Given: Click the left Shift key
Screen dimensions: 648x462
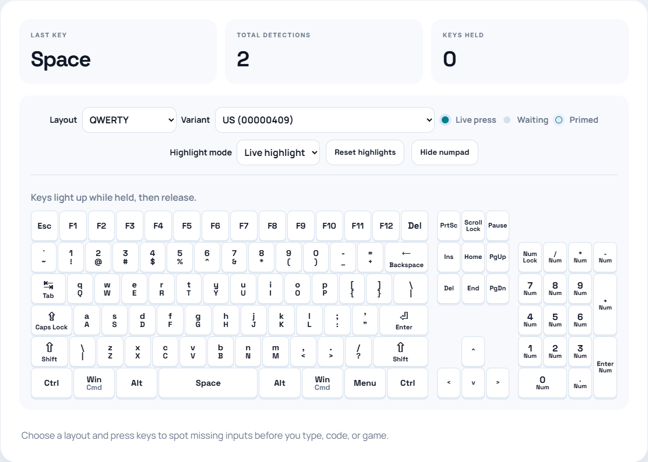Looking at the screenshot, I should [x=49, y=352].
